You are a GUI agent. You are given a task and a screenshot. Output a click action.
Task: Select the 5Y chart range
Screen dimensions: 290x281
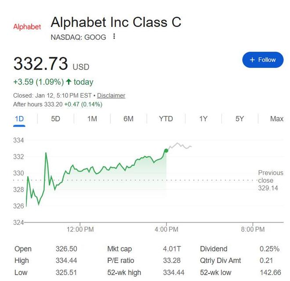click(239, 119)
